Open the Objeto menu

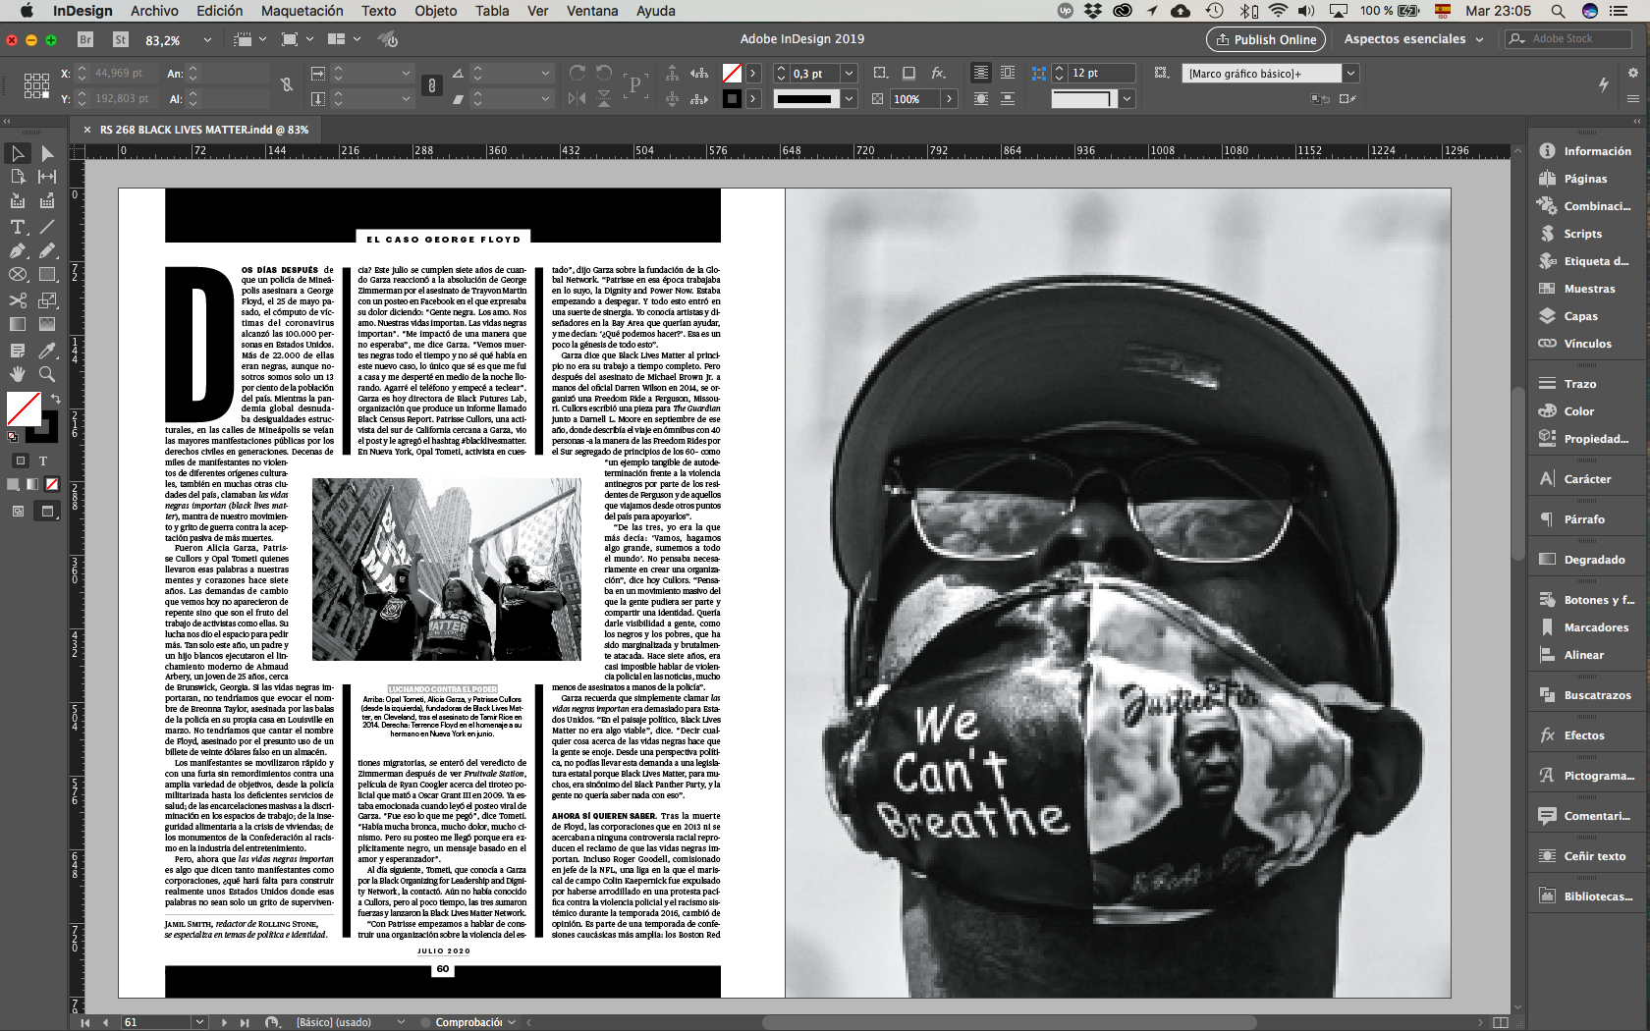[435, 11]
